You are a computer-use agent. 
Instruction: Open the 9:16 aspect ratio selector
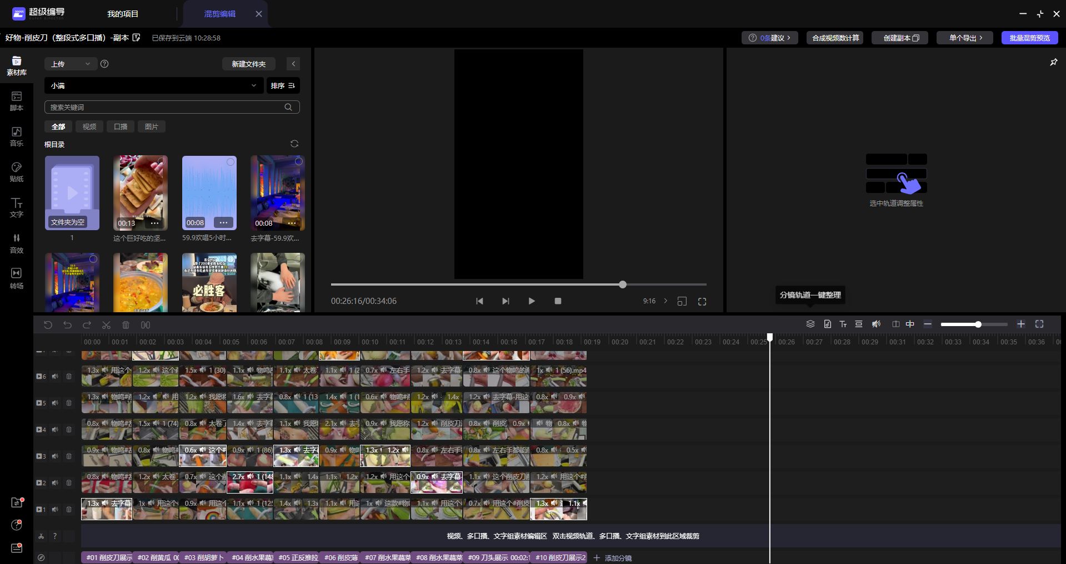655,301
